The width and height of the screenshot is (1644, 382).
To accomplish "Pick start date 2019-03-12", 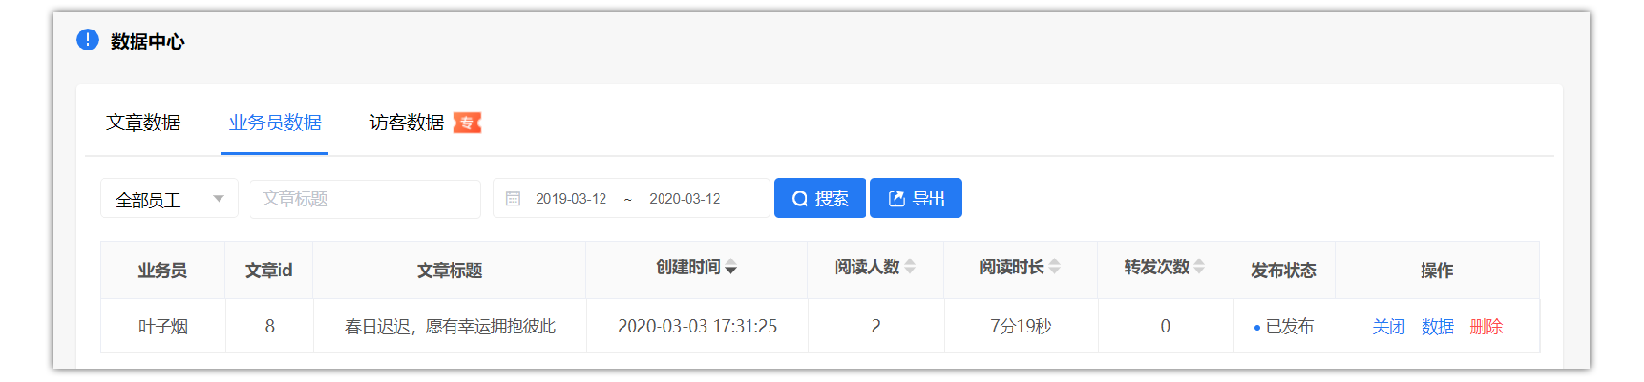I will click(x=571, y=199).
